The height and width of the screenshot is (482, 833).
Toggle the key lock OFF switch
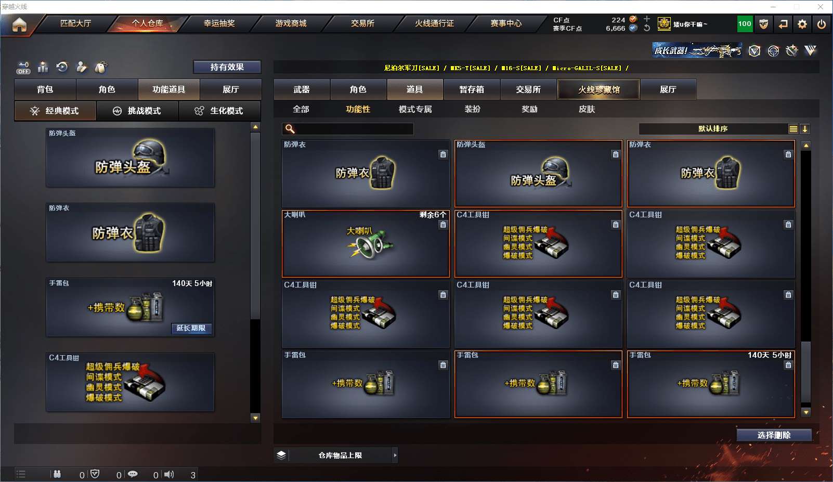pyautogui.click(x=23, y=68)
